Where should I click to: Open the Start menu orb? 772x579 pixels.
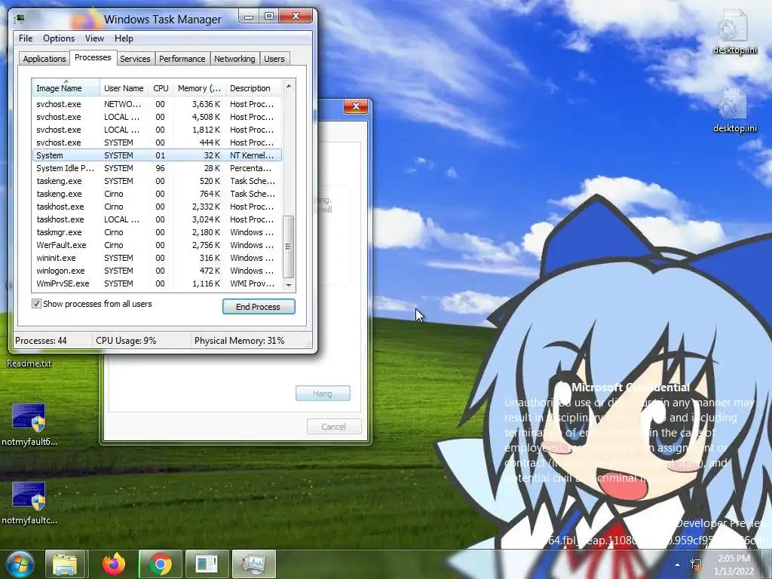tap(20, 564)
